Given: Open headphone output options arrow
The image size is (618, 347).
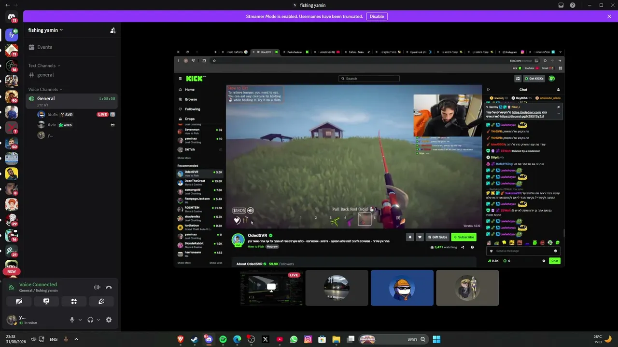Looking at the screenshot, I should (98, 320).
